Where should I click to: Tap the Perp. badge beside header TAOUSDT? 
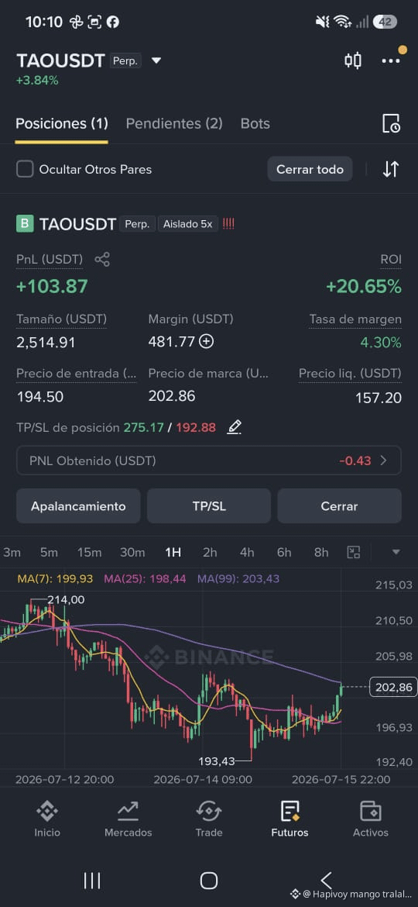(125, 60)
